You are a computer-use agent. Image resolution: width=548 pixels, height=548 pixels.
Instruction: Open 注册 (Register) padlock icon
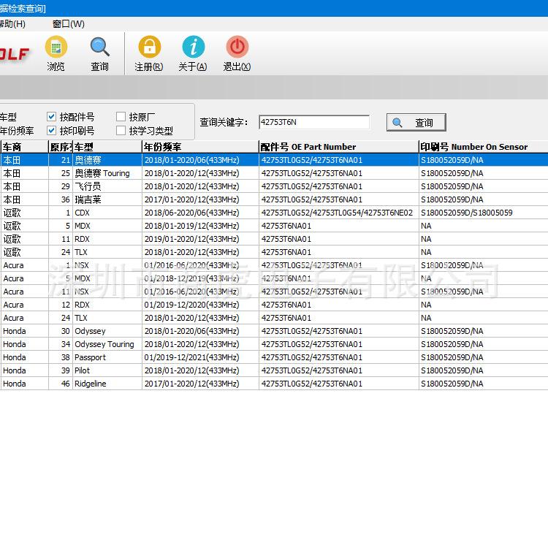pos(149,48)
